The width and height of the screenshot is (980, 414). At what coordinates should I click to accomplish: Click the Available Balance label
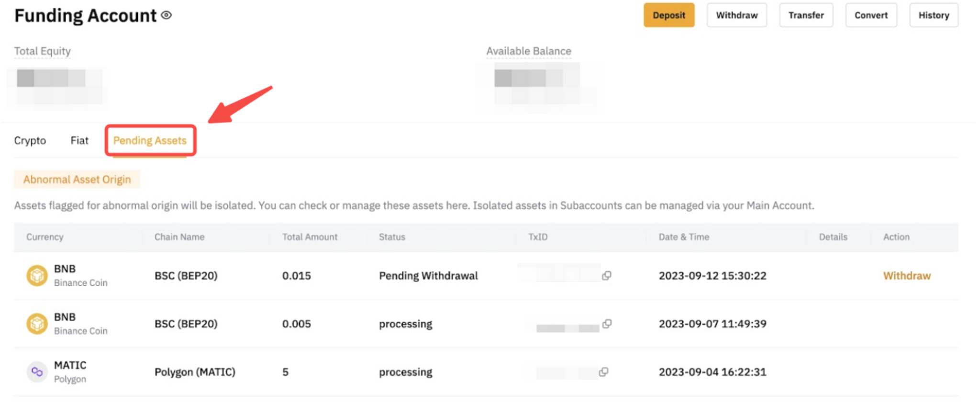[529, 51]
